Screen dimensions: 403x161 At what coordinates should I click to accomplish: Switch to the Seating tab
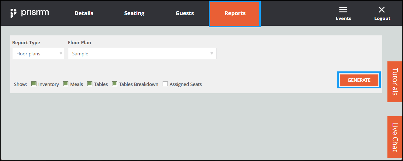point(134,13)
